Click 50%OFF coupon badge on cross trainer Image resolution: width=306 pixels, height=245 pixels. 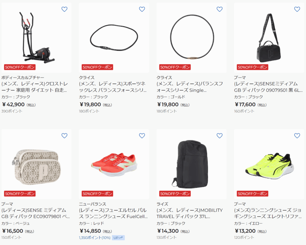point(20,67)
